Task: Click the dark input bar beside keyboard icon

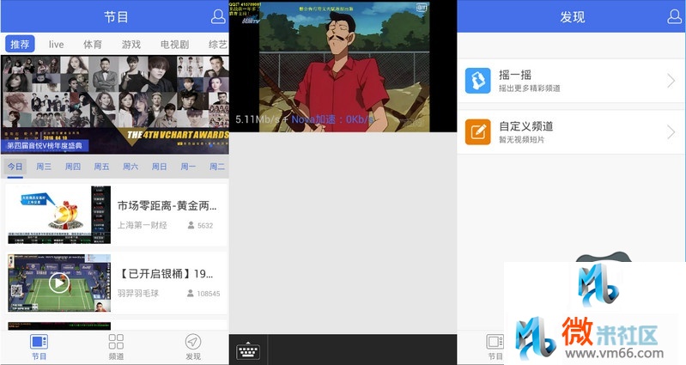Action: point(362,350)
